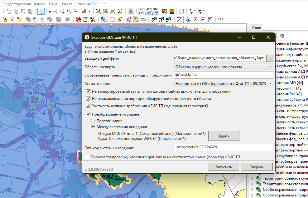Click the pushpin with blue undo arrow icon

161,19
